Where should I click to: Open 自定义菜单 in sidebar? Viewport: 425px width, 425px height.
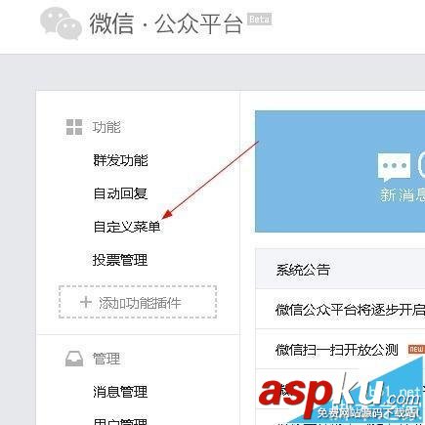click(127, 227)
